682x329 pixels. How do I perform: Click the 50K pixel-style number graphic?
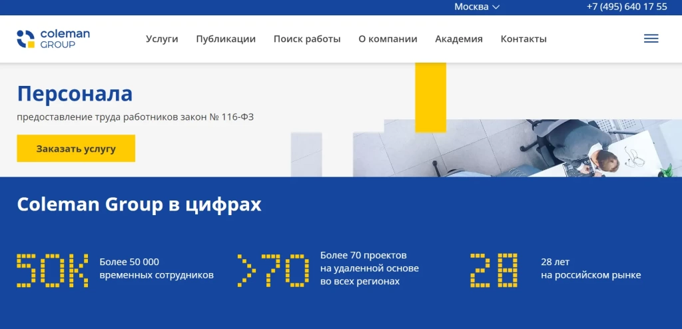coord(53,270)
